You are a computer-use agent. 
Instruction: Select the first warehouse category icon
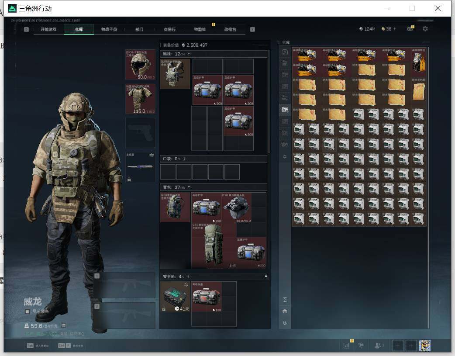coord(285,52)
